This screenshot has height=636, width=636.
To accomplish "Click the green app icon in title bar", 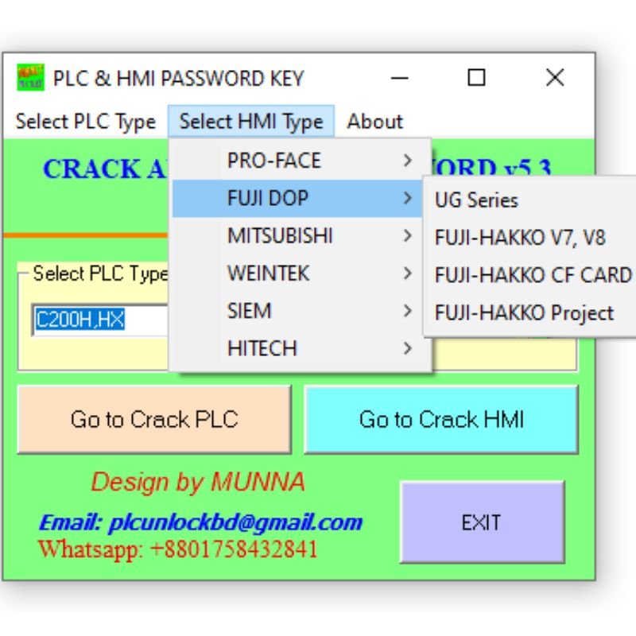I will tap(30, 77).
